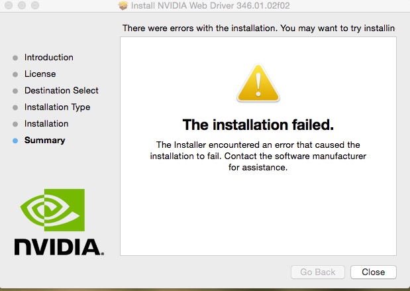Click the green NVIDIA eye logo
410x291 pixels.
(52, 210)
